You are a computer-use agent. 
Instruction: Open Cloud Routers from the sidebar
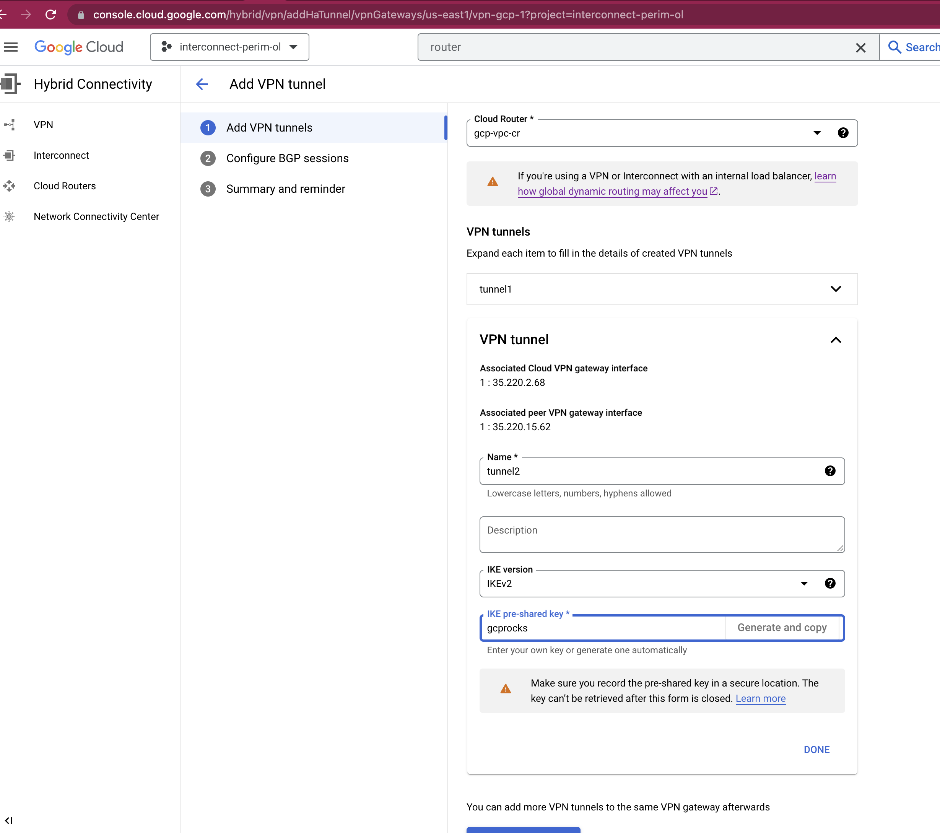pos(64,186)
